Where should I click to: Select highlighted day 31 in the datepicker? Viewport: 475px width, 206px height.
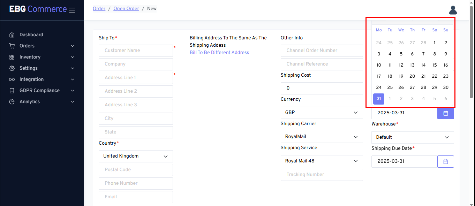378,99
